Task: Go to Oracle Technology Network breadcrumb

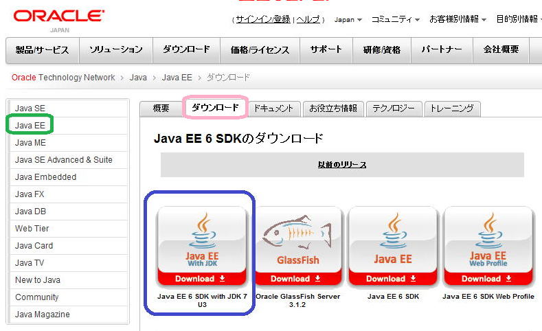Action: click(x=63, y=78)
